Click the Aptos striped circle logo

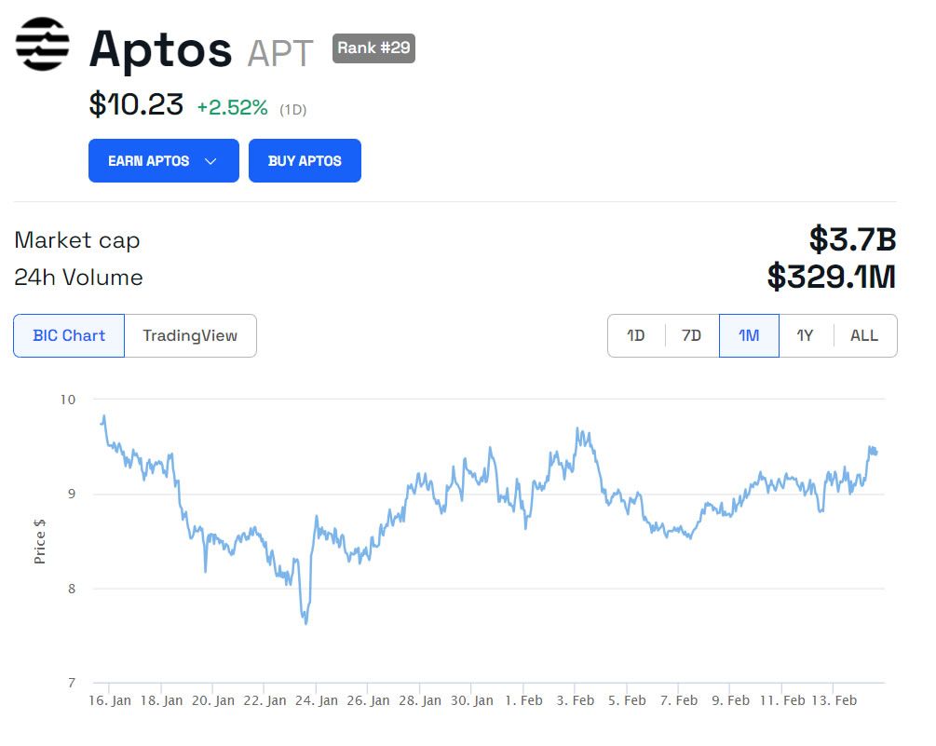coord(42,45)
